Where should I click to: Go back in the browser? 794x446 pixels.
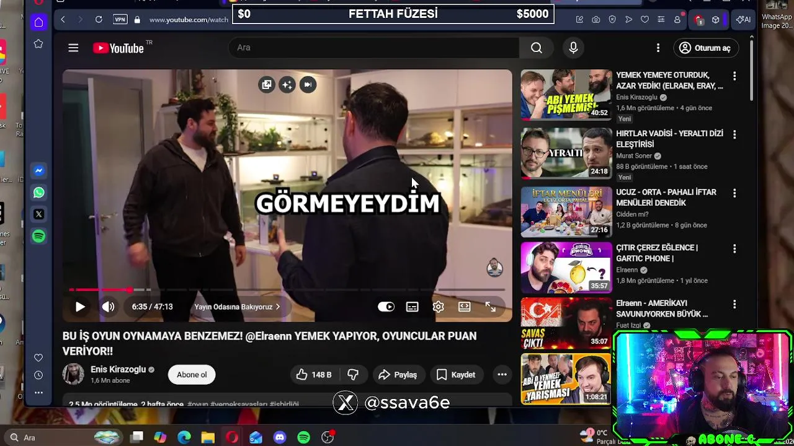[x=63, y=20]
